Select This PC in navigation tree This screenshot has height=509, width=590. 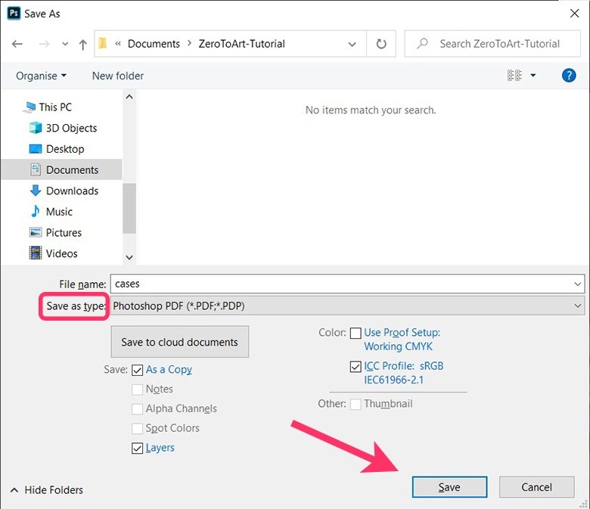[x=55, y=107]
